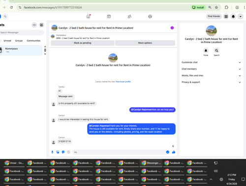Open the Umair - Go... taskbar window
The image size is (246, 186).
[x=14, y=163]
